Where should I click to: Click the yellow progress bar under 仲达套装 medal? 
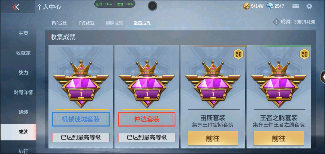point(148,110)
